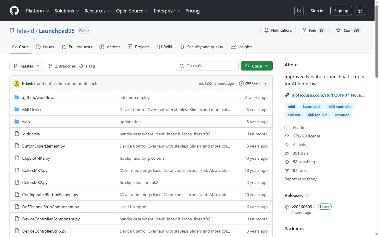Screen dimensions: 379x237
Task: Click the book icon beside Readme
Action: [287, 127]
